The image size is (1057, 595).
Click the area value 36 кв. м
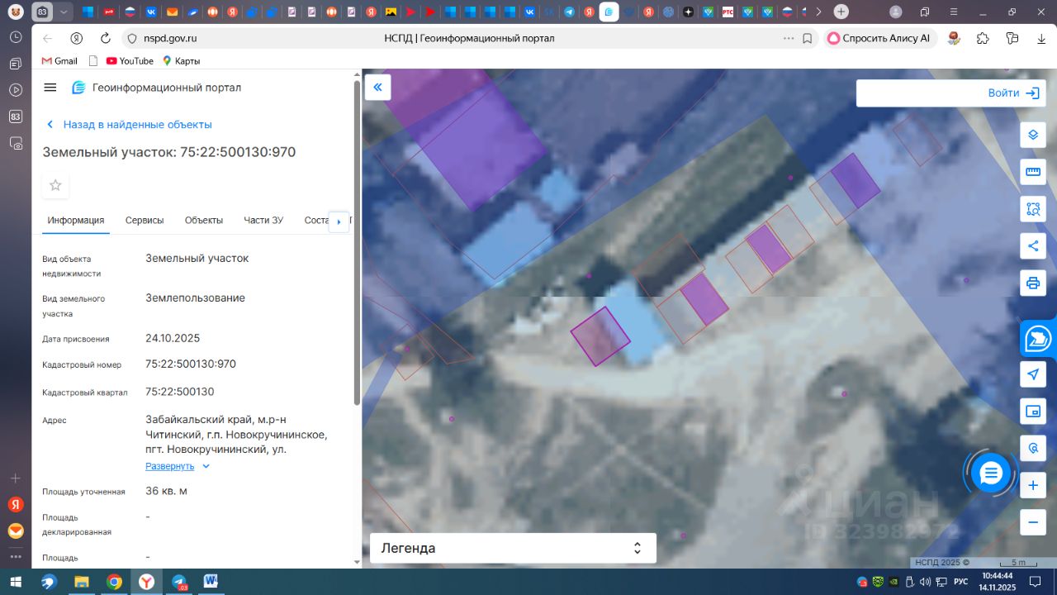[166, 491]
